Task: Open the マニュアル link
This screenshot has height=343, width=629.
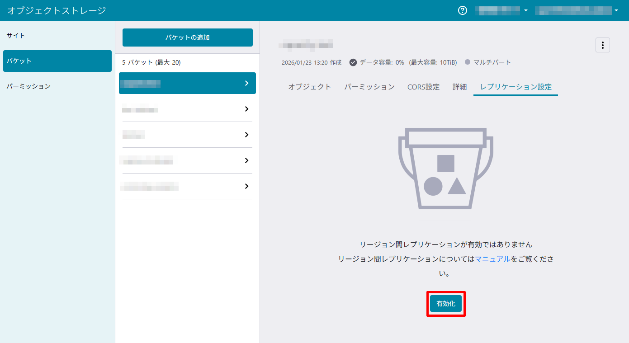Action: coord(492,259)
